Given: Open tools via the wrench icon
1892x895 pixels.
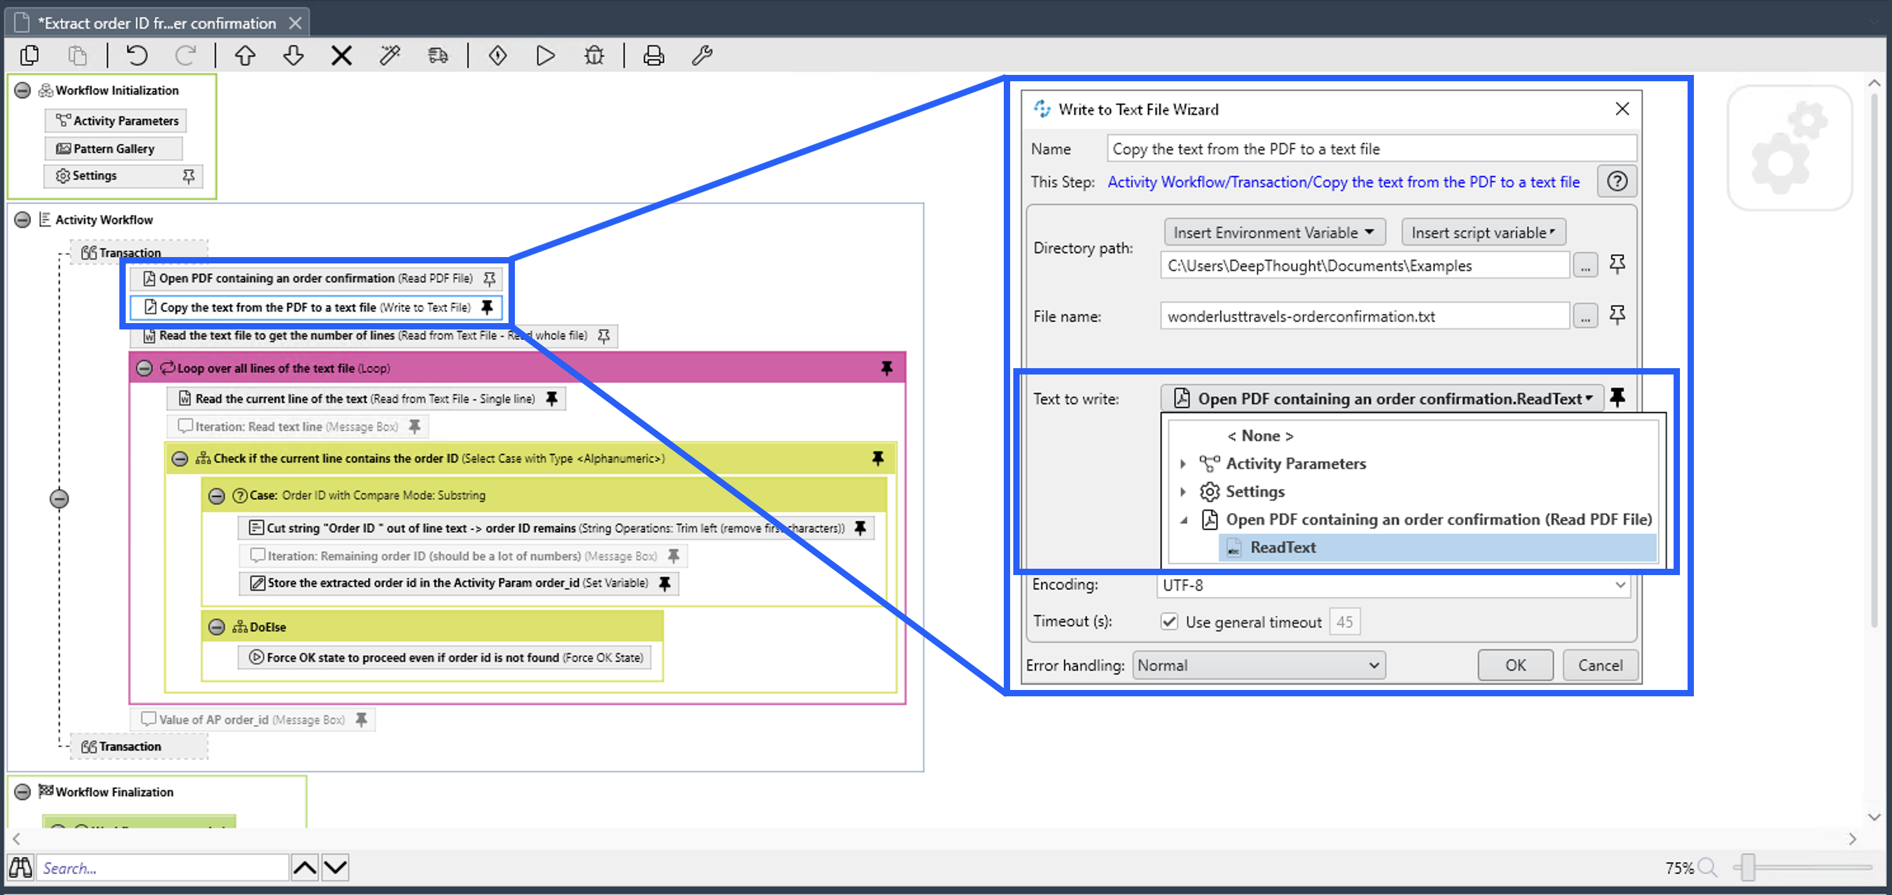Looking at the screenshot, I should pyautogui.click(x=702, y=55).
